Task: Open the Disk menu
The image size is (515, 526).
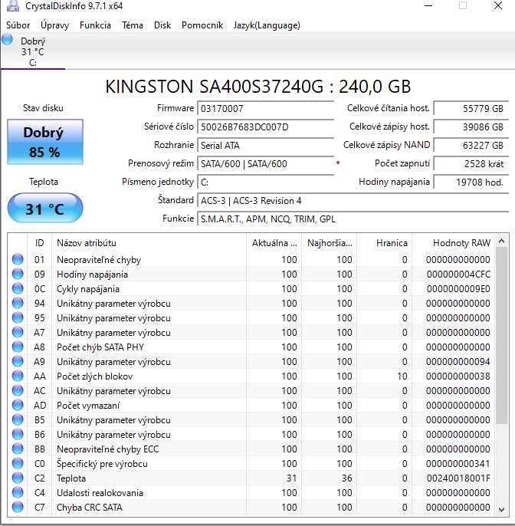Action: coord(162,25)
